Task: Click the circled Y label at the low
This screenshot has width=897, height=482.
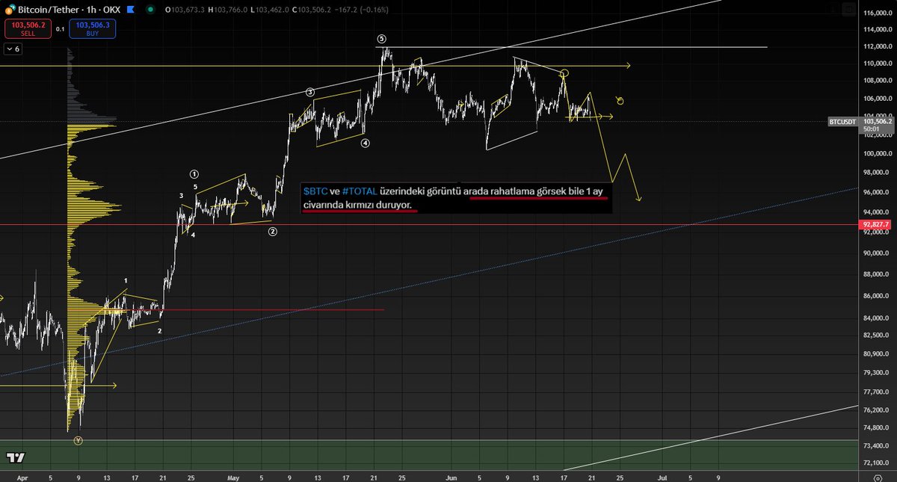Action: (x=78, y=441)
